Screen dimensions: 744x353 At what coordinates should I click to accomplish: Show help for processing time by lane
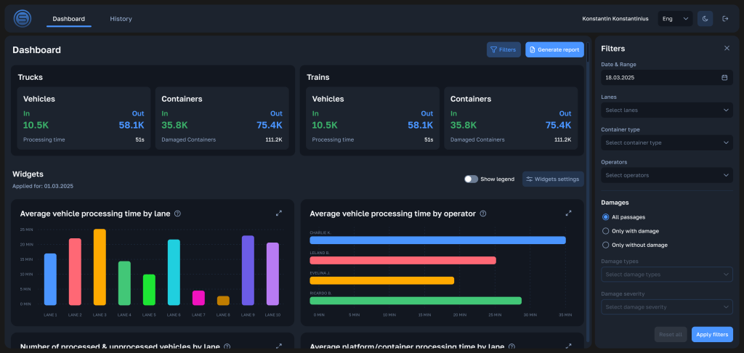pos(177,214)
